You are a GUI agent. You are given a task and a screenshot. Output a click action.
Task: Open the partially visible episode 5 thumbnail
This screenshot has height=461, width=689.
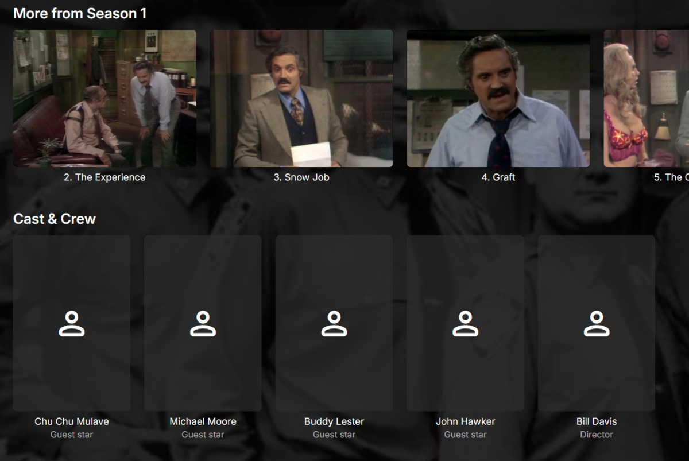647,98
